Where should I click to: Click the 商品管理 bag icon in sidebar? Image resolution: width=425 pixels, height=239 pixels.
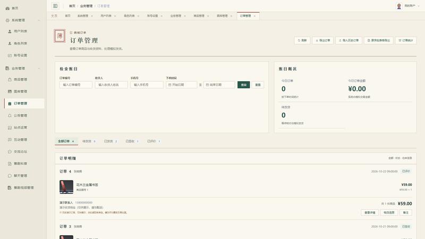click(x=10, y=80)
